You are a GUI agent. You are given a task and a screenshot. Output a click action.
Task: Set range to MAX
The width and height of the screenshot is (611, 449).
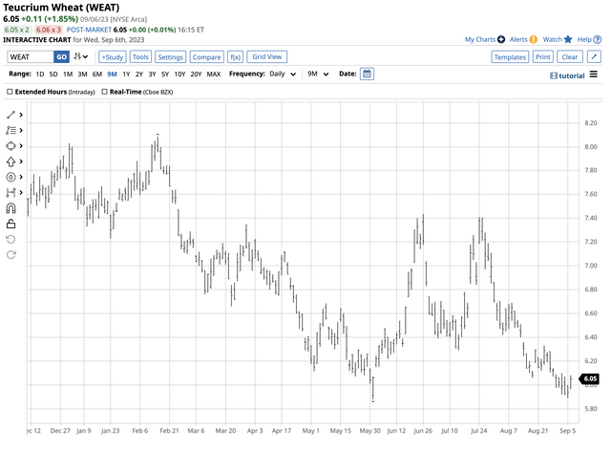click(x=214, y=75)
